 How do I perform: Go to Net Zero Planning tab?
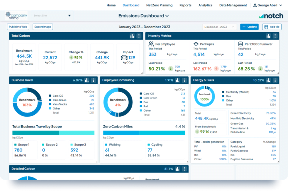[159, 5]
